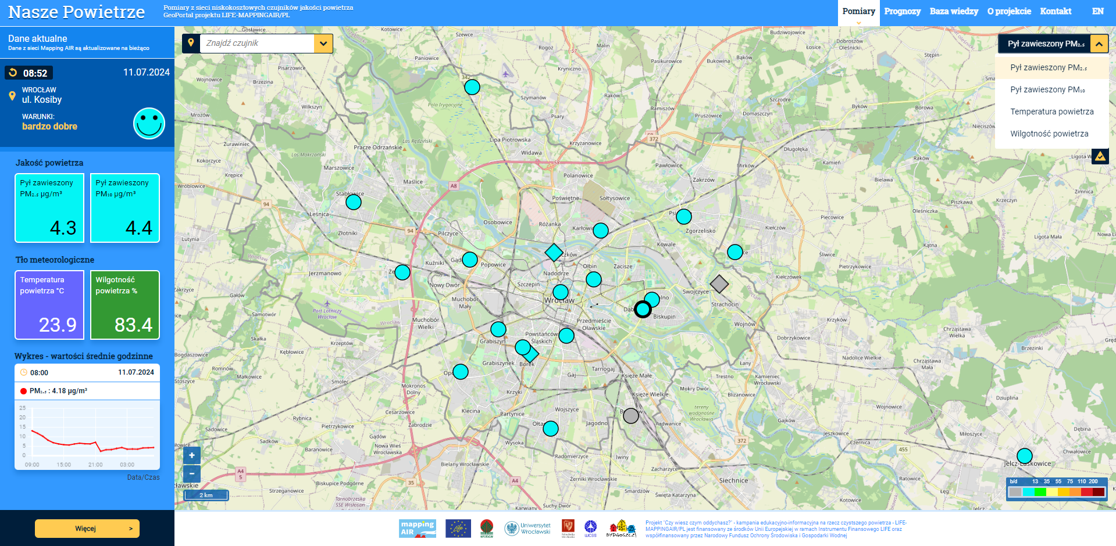Select the gray circle sensor near Brochów
This screenshot has height=546, width=1116.
point(631,416)
